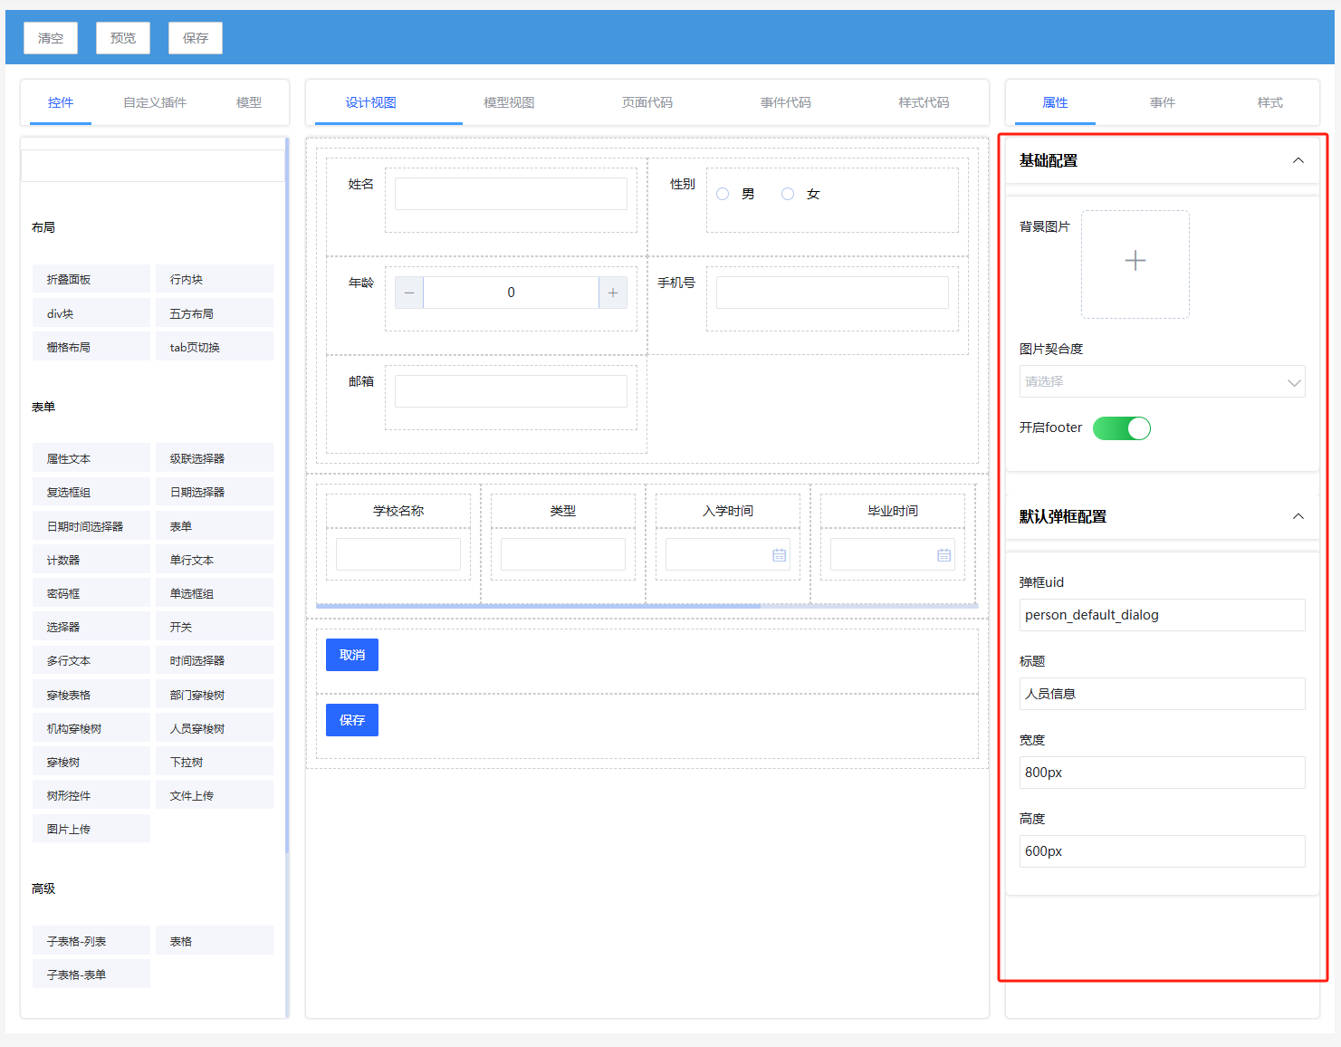This screenshot has height=1047, width=1341.
Task: Click calendar icon in 毕业时间 field
Action: tap(943, 555)
